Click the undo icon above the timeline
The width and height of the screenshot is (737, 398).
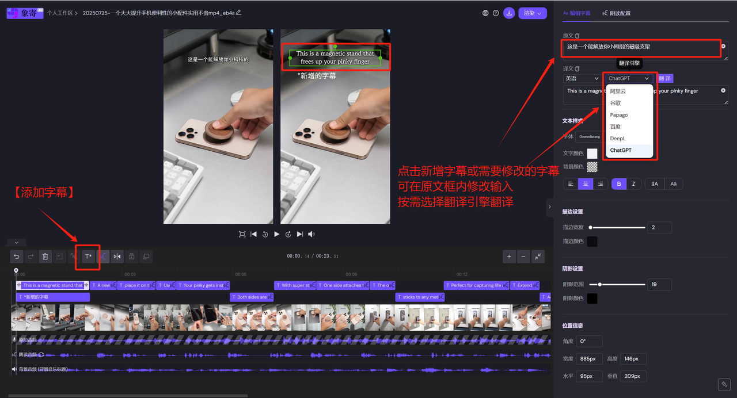(17, 257)
